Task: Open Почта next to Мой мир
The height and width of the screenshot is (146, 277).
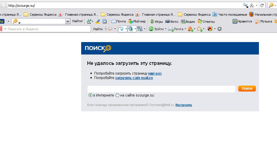Action: point(119,21)
